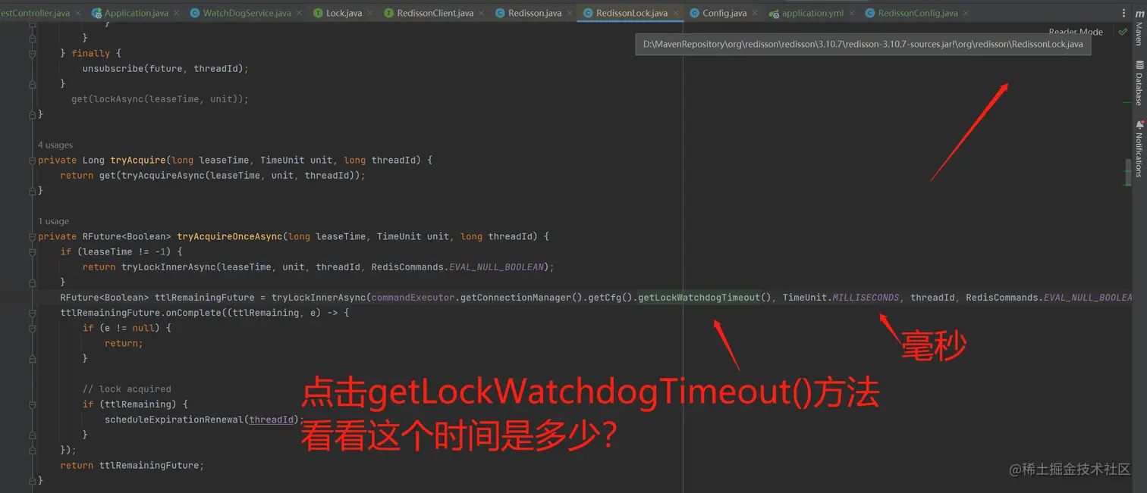
Task: Open the RedissonConfig.java tab
Action: (917, 14)
